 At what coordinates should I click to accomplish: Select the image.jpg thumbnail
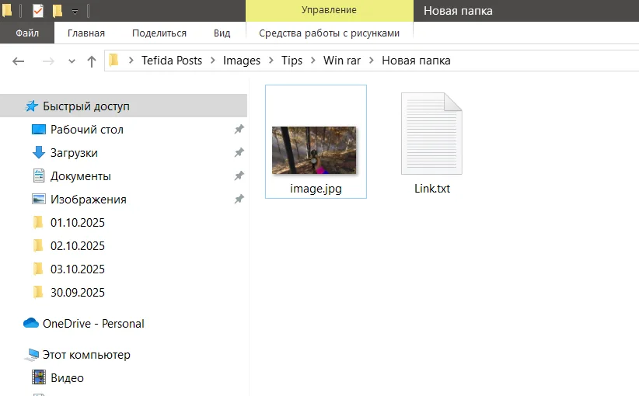coord(315,150)
